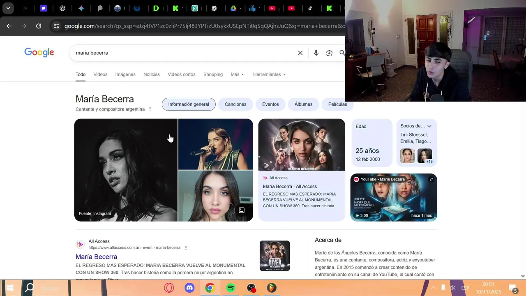Open Google Lens image search
This screenshot has width=526, height=296.
point(329,53)
